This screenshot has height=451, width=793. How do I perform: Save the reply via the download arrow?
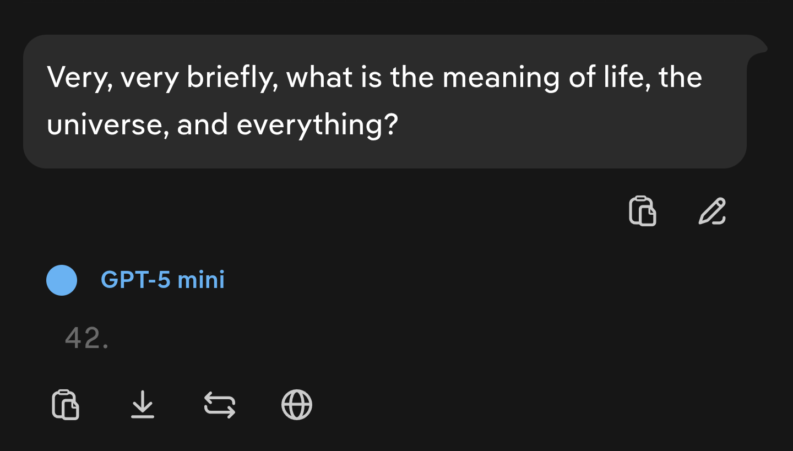(x=143, y=405)
